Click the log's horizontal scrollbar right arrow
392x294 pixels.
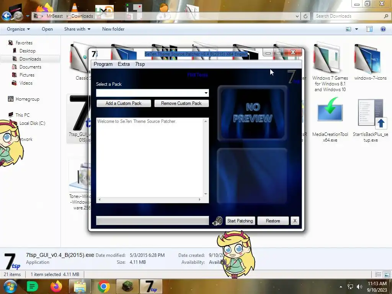[199, 199]
